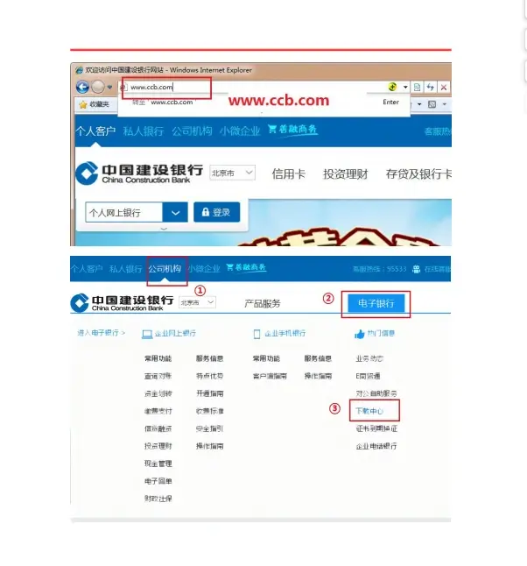Image resolution: width=527 pixels, height=566 pixels.
Task: Click the IE refresh arrows icon
Action: (431, 87)
